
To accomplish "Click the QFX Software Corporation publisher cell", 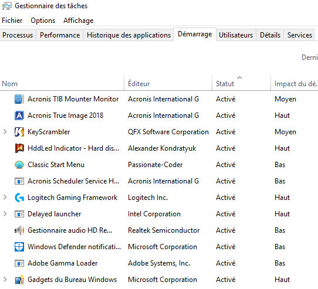I will [168, 132].
